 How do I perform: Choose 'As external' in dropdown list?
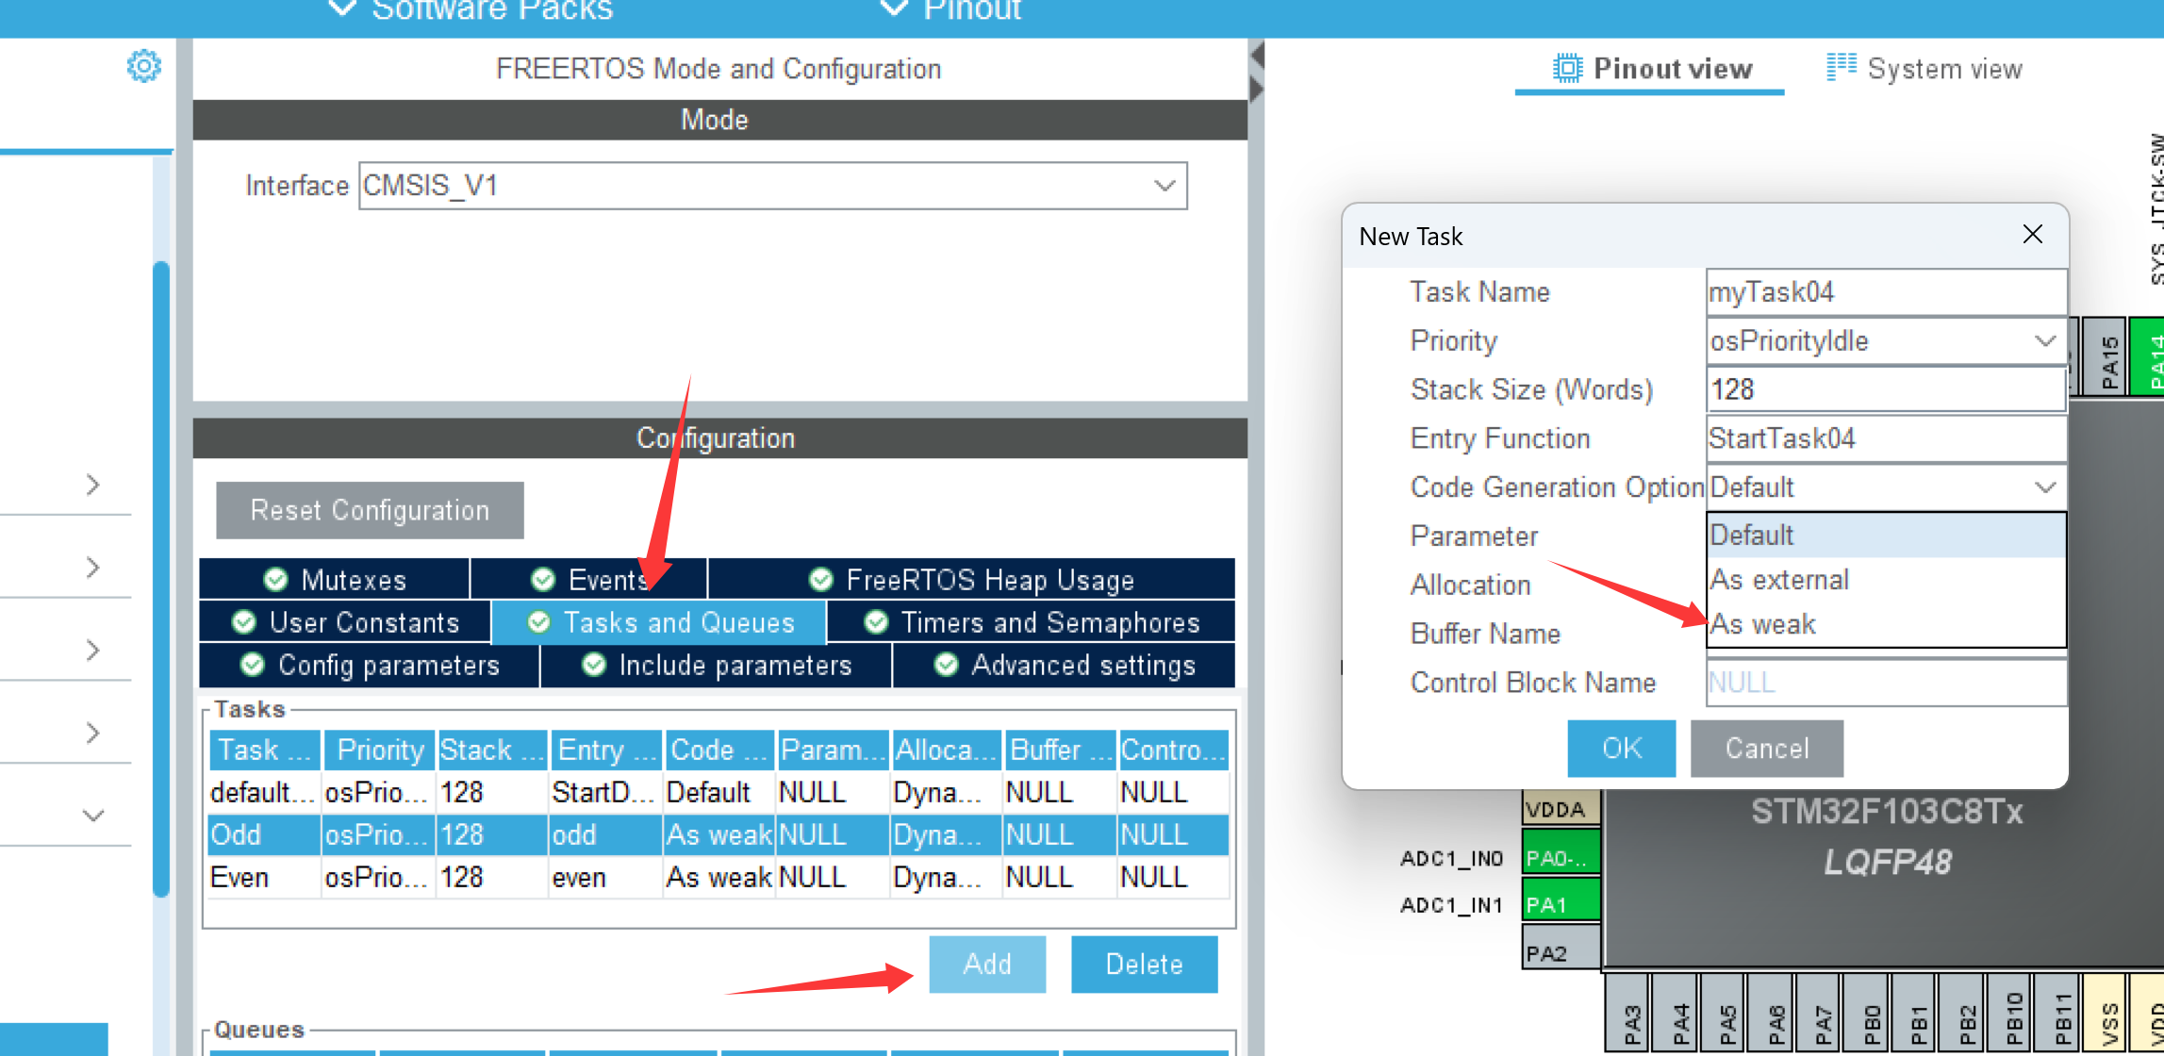[x=1779, y=580]
